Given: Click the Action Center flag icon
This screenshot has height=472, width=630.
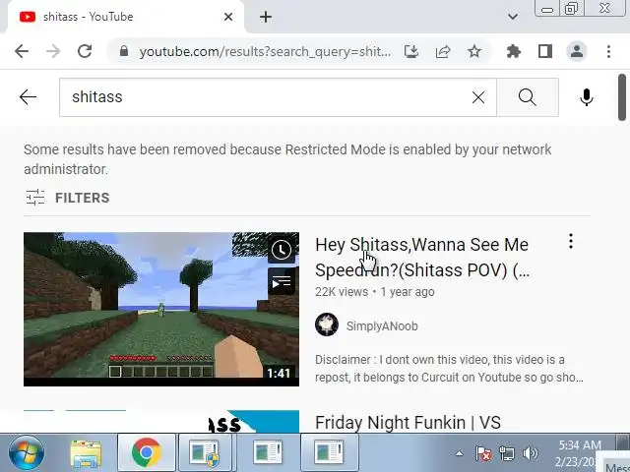Looking at the screenshot, I should (x=483, y=454).
